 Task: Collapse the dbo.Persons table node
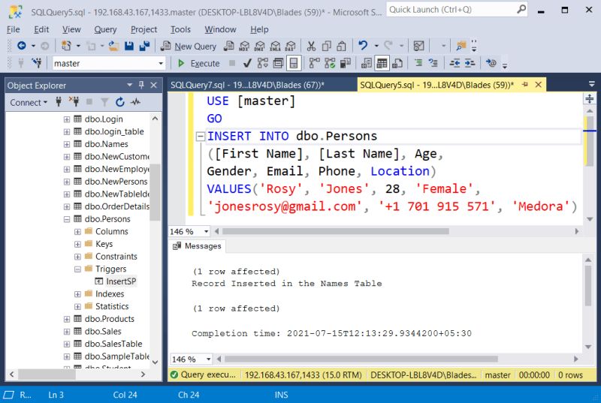point(67,219)
